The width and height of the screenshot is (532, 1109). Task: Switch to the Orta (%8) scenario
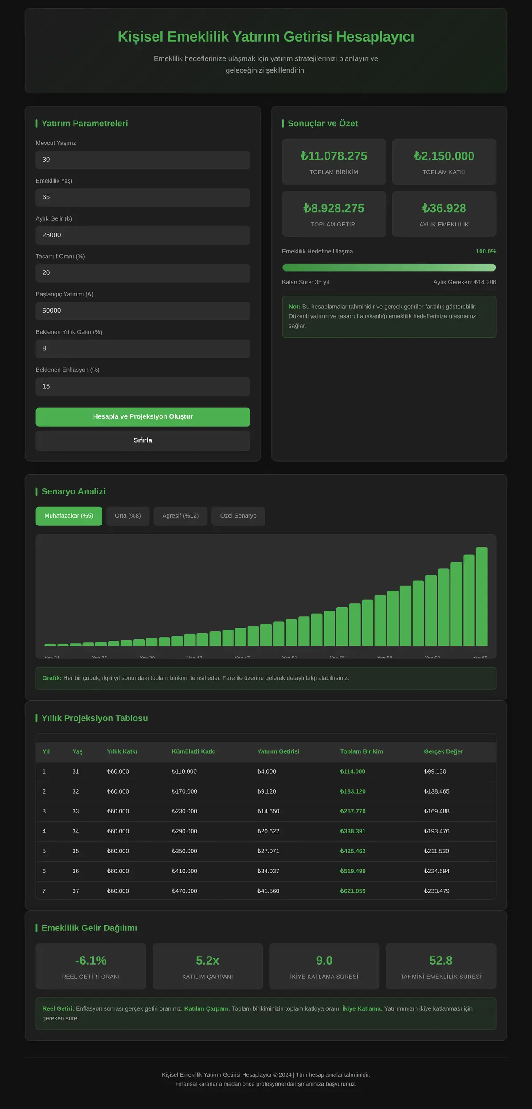click(128, 516)
